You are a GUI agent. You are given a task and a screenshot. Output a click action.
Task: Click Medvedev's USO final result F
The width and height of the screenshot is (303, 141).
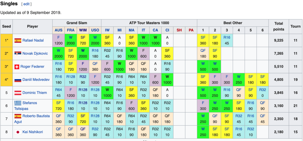(x=95, y=77)
